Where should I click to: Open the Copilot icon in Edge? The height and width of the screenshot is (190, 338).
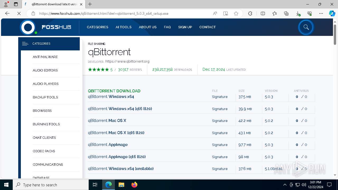332,13
